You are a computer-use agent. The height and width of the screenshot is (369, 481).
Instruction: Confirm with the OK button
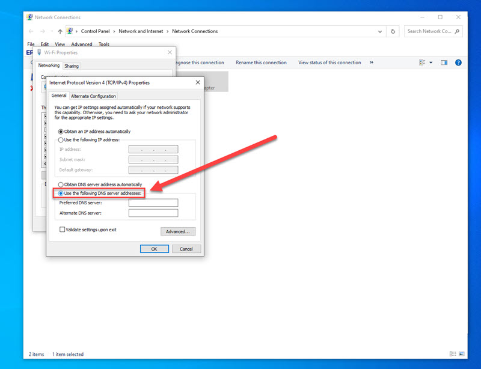(155, 249)
